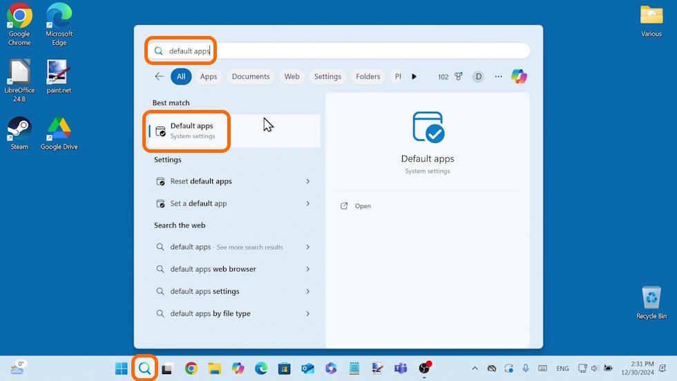Open File Explorer from the taskbar
Screen dimensions: 677x381
point(215,368)
